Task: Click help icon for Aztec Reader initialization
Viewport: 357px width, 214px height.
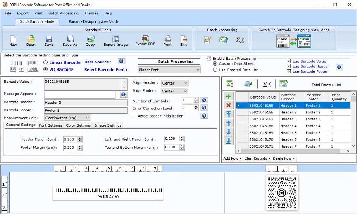Action: (x=204, y=115)
